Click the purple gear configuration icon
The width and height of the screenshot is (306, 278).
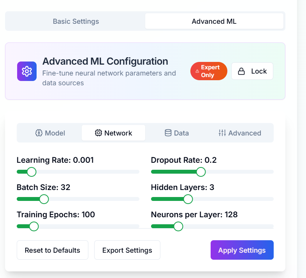click(x=27, y=71)
